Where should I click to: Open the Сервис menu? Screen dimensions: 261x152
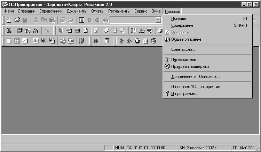point(141,11)
